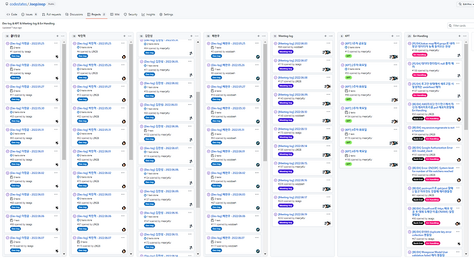This screenshot has height=258, width=474.
Task: Open the Pull requests tab
Action: [x=52, y=14]
